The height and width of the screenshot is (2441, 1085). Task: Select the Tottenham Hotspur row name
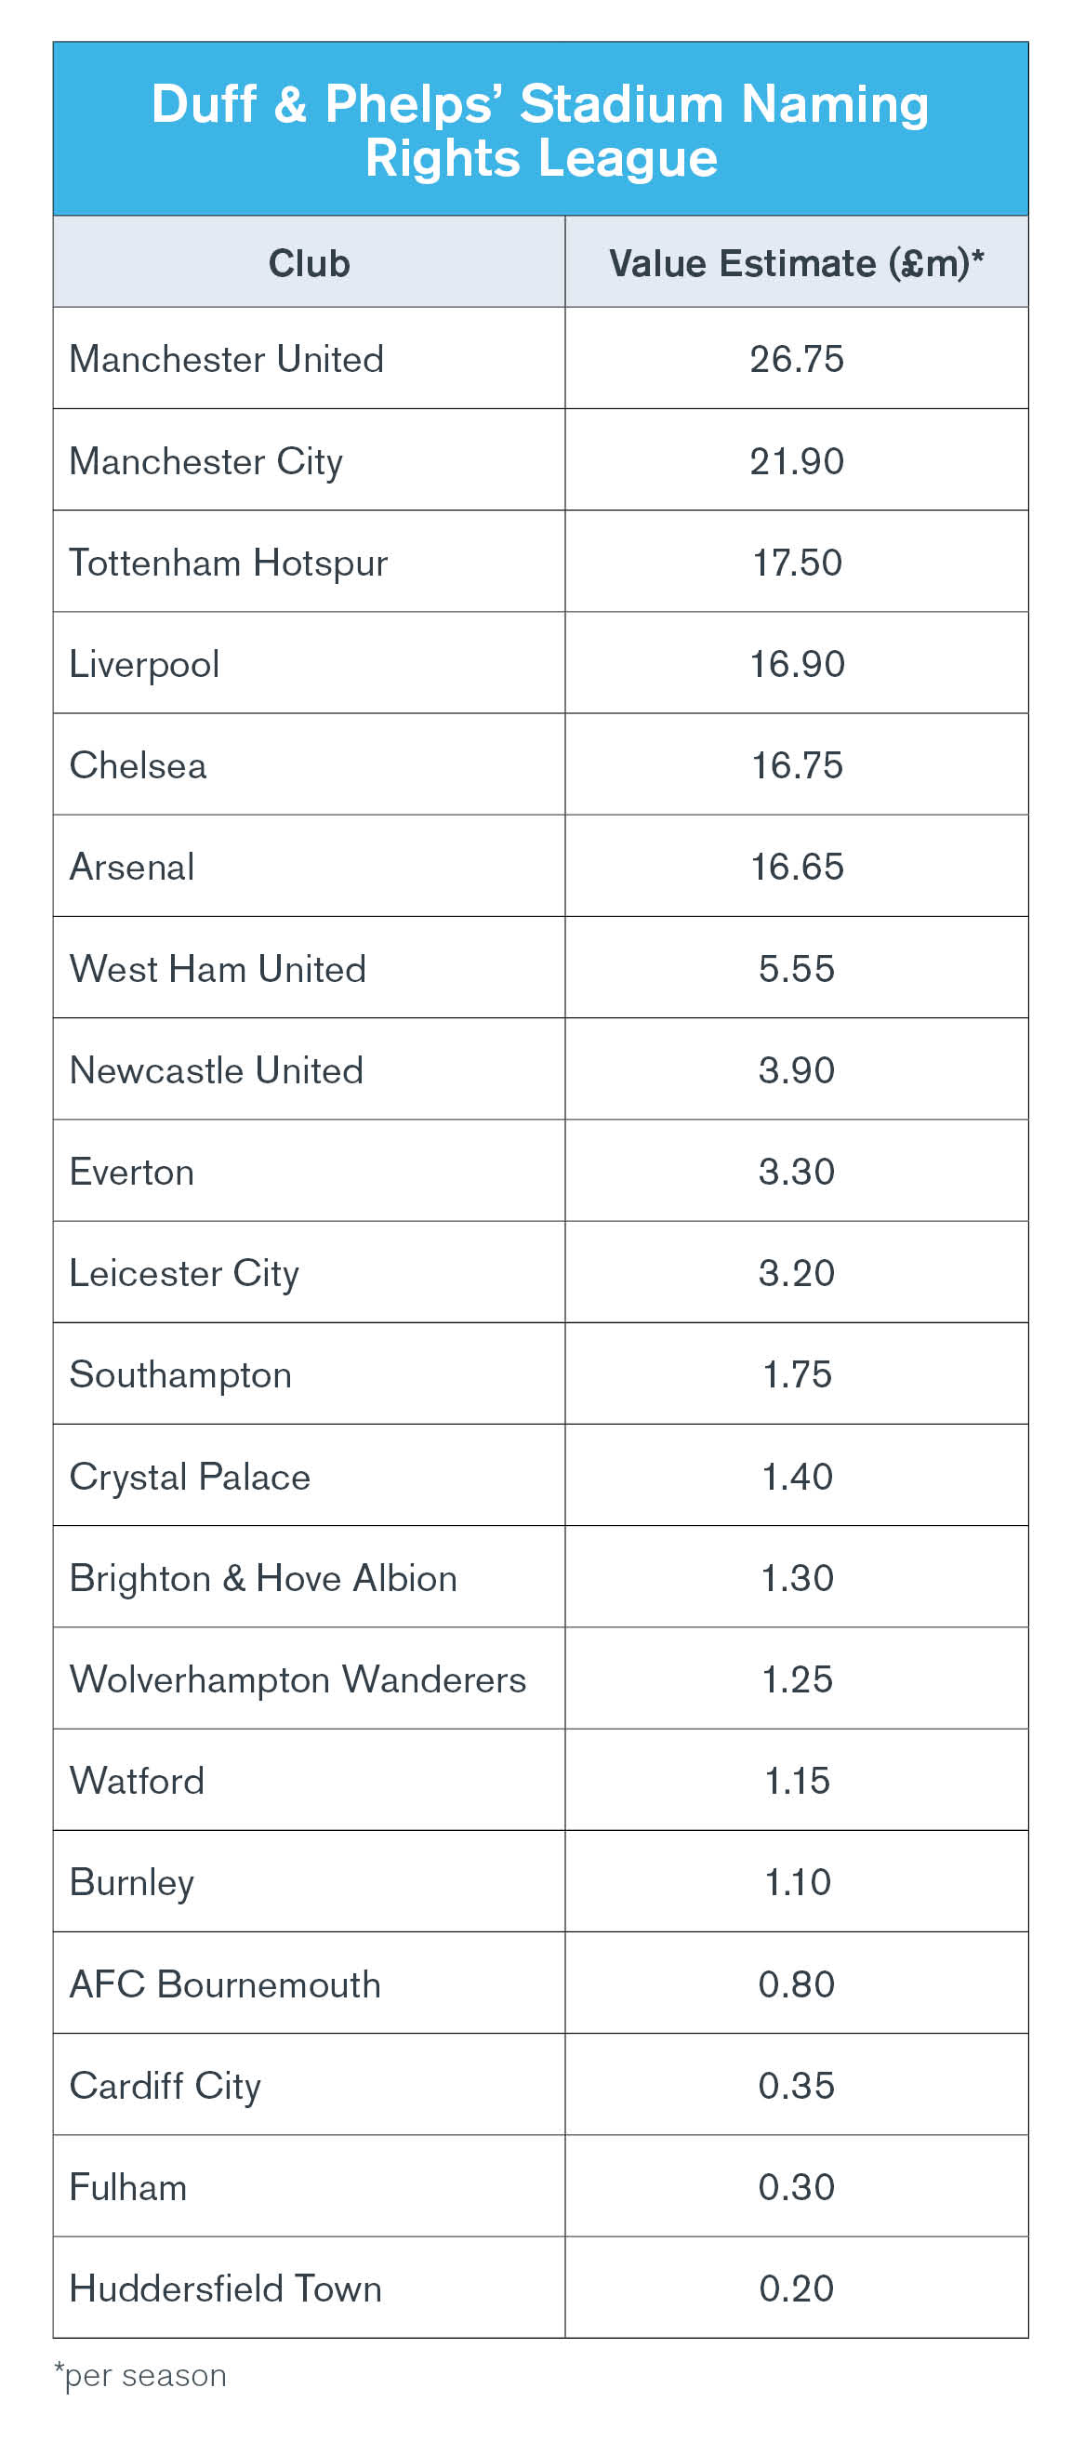coord(229,564)
